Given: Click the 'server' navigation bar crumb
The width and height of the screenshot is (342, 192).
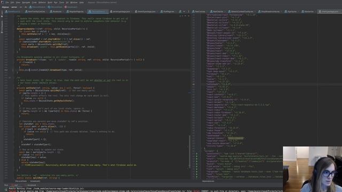Looking at the screenshot, I should pos(14,7).
